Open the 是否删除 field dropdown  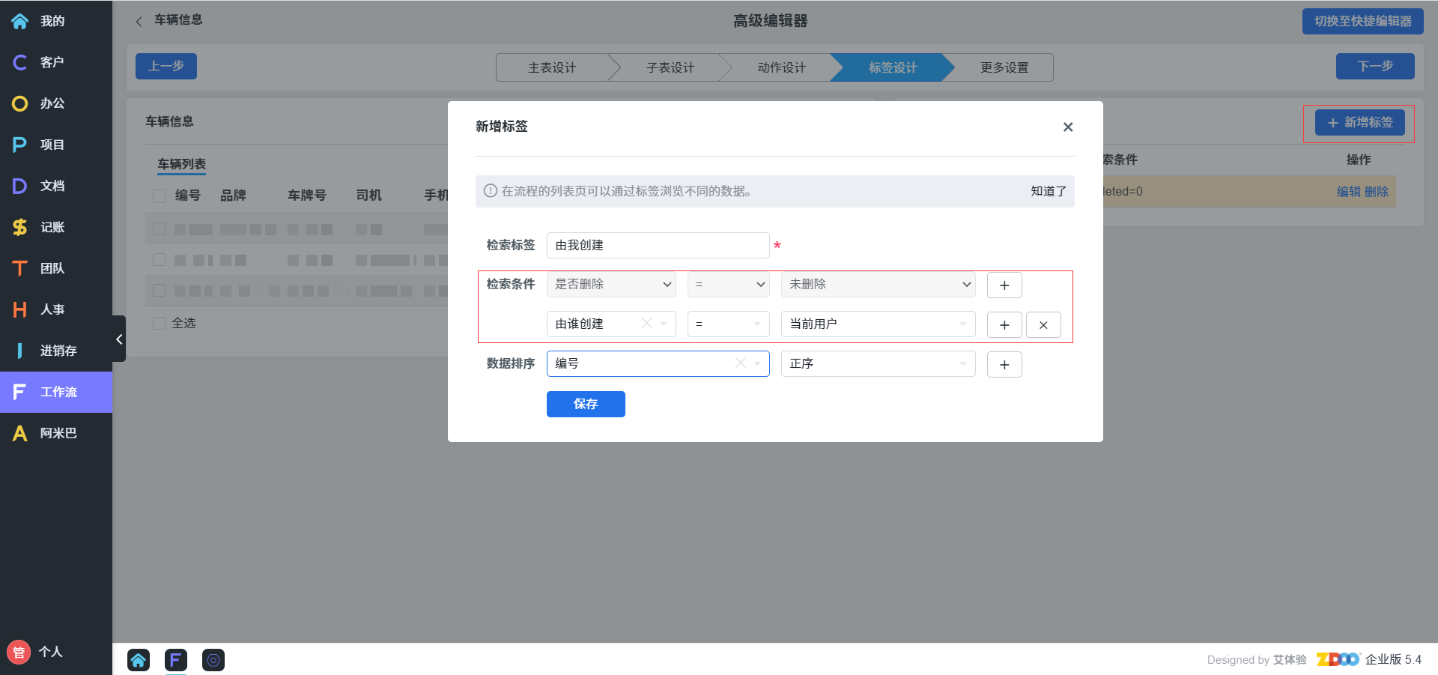[611, 285]
